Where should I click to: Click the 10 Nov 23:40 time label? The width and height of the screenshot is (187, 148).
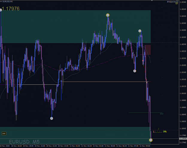[x=63, y=146]
